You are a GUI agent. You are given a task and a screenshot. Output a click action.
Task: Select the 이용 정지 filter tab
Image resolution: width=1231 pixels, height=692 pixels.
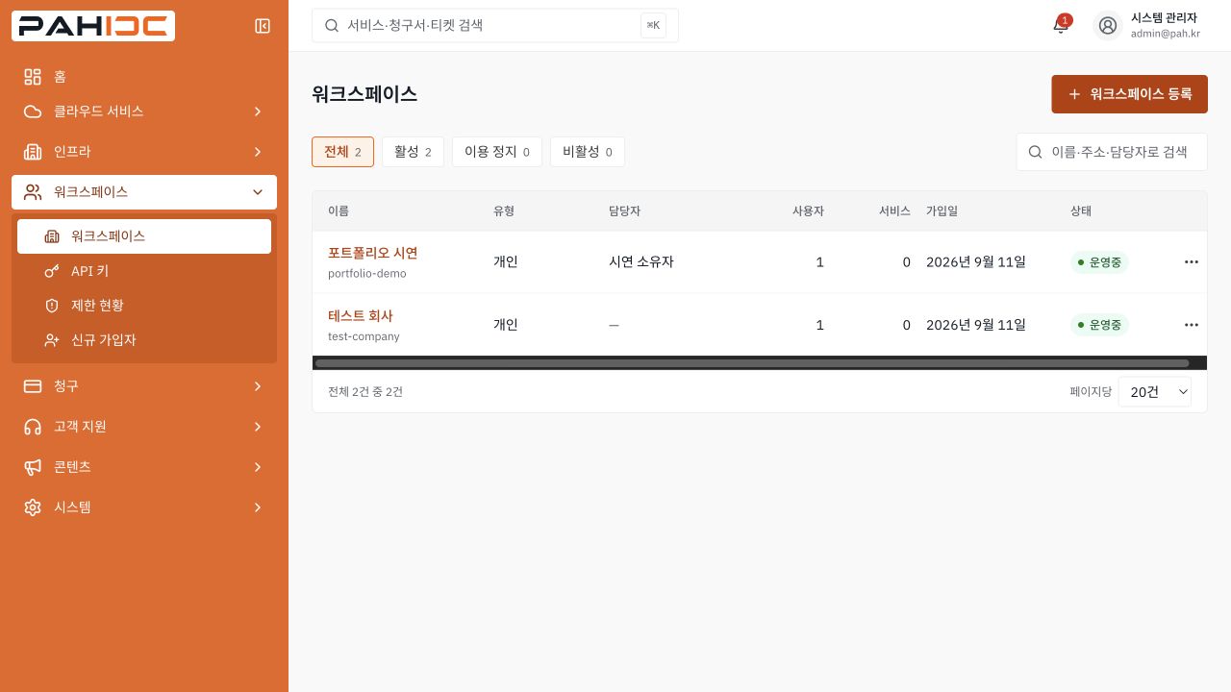click(x=497, y=152)
